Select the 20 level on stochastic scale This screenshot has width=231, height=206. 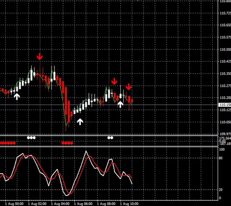(220, 190)
